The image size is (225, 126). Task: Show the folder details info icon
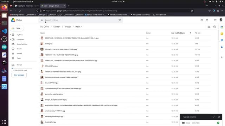pyautogui.click(x=214, y=27)
